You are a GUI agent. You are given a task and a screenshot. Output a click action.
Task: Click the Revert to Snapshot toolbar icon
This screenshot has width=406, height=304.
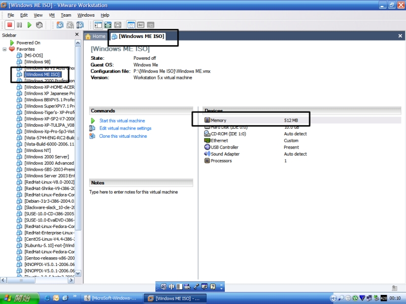pos(70,25)
